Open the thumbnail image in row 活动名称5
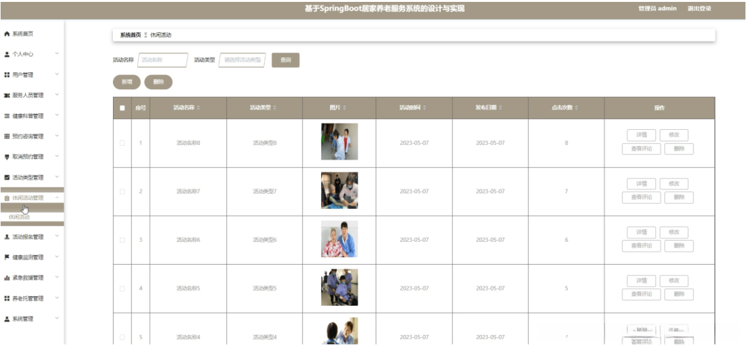The image size is (748, 345). (x=339, y=287)
